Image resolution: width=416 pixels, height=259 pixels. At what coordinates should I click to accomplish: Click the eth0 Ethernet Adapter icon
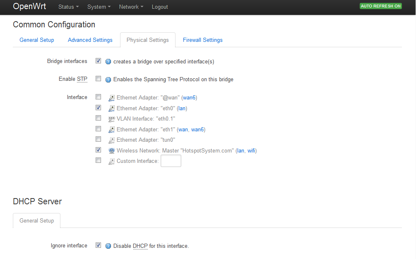pyautogui.click(x=111, y=109)
